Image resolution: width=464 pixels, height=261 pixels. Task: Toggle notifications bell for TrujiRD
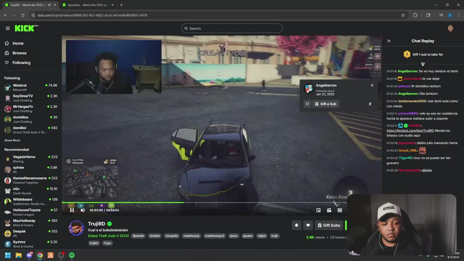(x=297, y=225)
